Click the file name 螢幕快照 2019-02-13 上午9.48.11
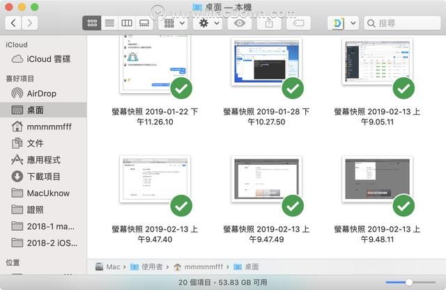Screen dimensions: 446x290 (x=377, y=234)
